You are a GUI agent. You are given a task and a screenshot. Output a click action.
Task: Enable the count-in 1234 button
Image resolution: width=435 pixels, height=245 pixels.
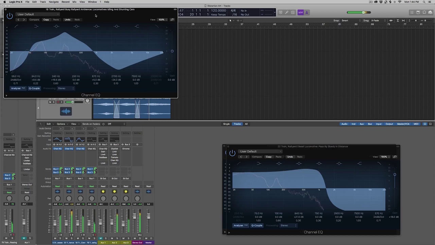pyautogui.click(x=300, y=13)
